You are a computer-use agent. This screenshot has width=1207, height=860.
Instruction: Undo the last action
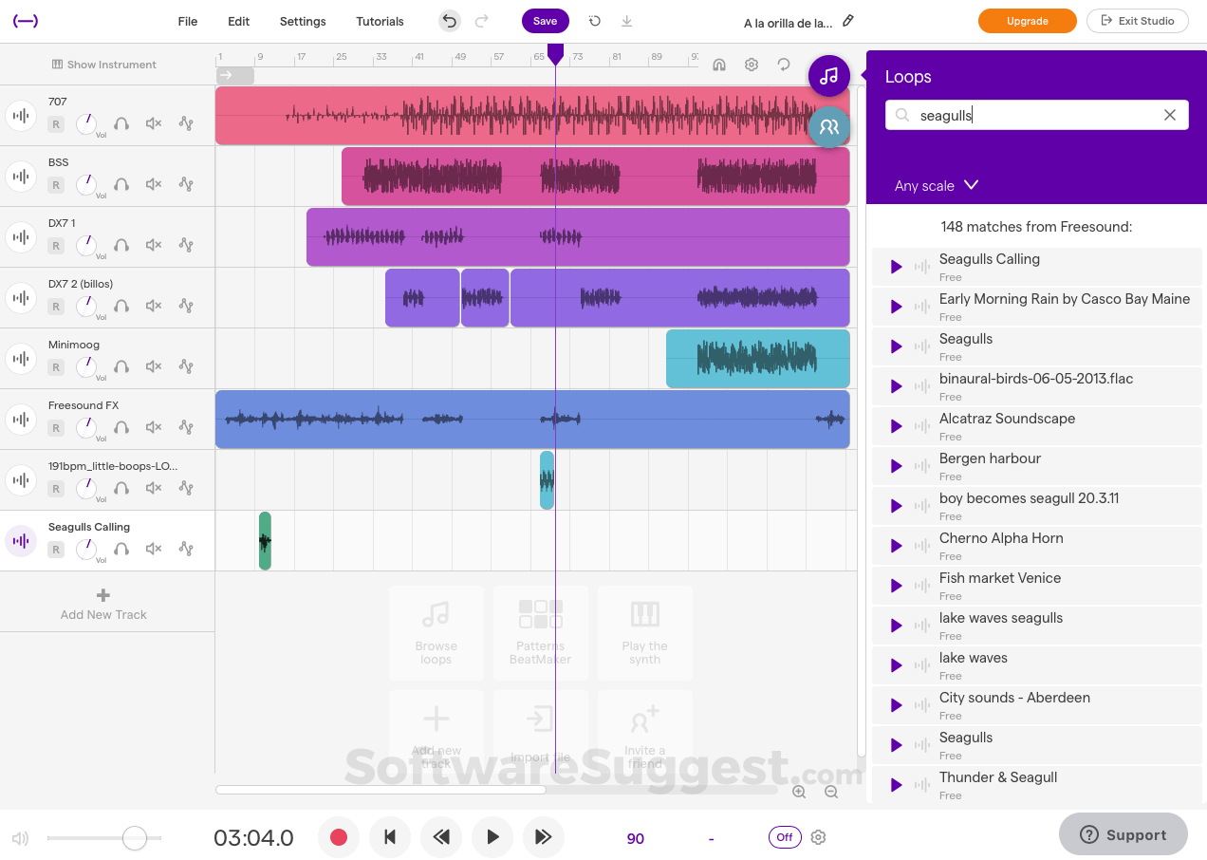(449, 20)
